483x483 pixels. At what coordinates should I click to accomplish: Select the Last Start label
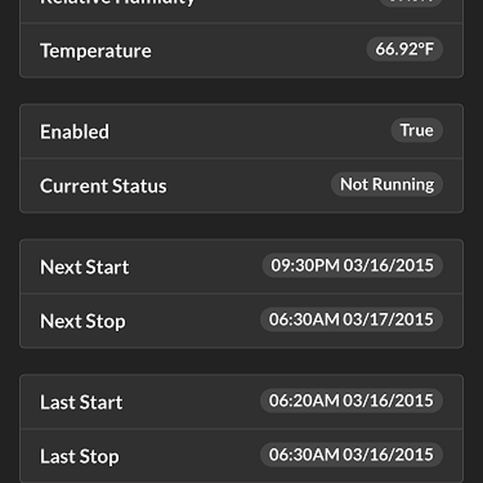[x=81, y=402]
